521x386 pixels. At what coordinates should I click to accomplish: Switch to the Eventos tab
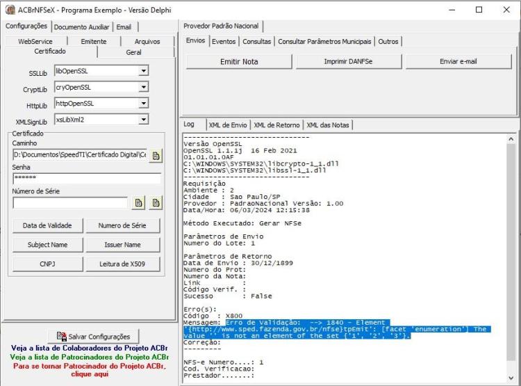(x=224, y=42)
